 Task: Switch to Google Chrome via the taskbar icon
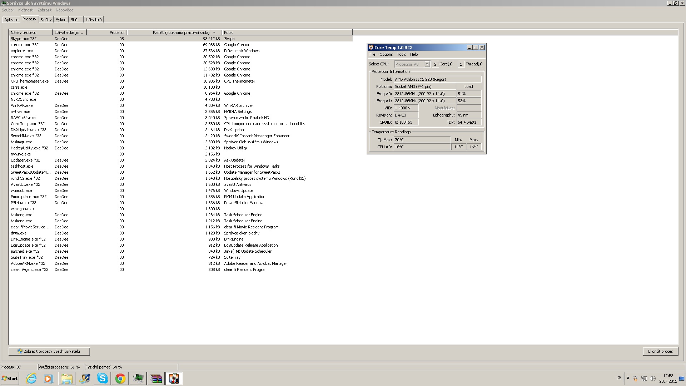[x=120, y=378]
